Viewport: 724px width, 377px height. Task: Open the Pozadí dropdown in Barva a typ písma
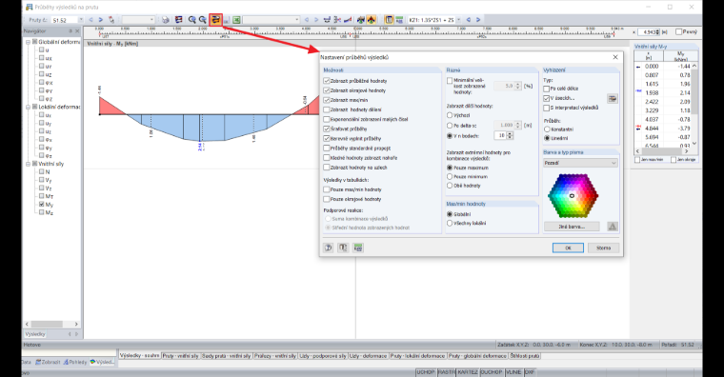(x=580, y=163)
